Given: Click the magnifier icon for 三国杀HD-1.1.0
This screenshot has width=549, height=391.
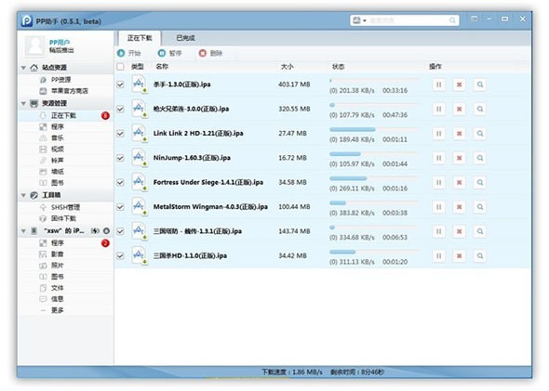Looking at the screenshot, I should coord(479,255).
